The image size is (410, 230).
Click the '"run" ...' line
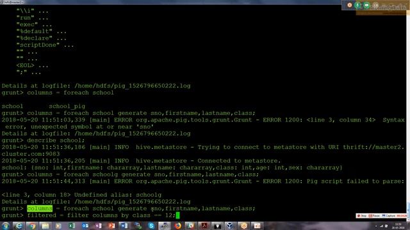pyautogui.click(x=32, y=18)
